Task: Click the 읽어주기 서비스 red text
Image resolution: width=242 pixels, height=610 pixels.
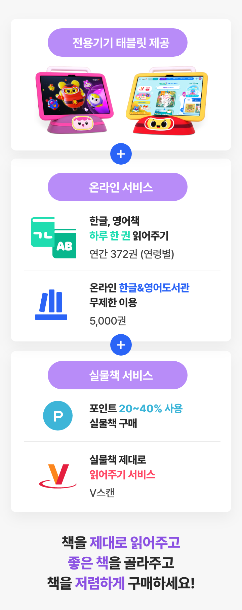Action: coord(122,474)
